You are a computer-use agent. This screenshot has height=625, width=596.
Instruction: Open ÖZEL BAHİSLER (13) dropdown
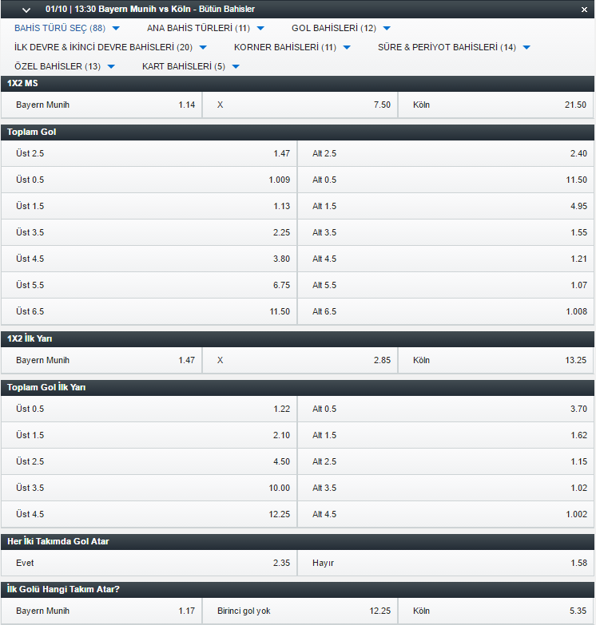65,66
